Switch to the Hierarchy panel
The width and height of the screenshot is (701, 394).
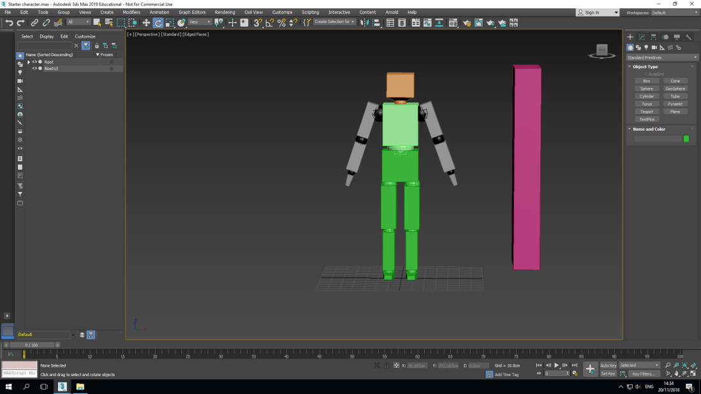coord(653,38)
